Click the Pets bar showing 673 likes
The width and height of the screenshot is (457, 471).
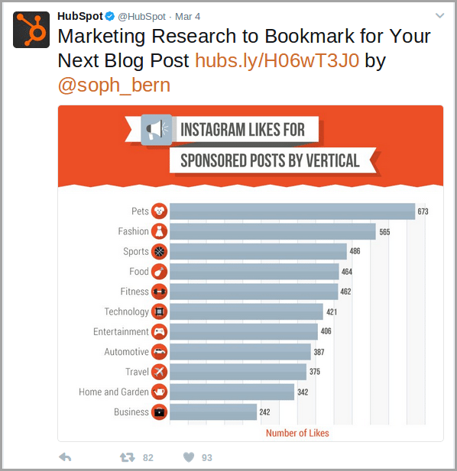click(292, 211)
